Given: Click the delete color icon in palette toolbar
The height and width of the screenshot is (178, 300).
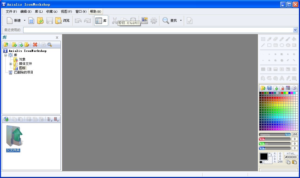Looking at the screenshot, I should point(282,88).
